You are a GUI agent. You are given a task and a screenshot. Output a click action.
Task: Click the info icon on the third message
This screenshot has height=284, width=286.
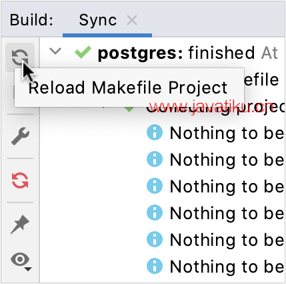(x=155, y=186)
